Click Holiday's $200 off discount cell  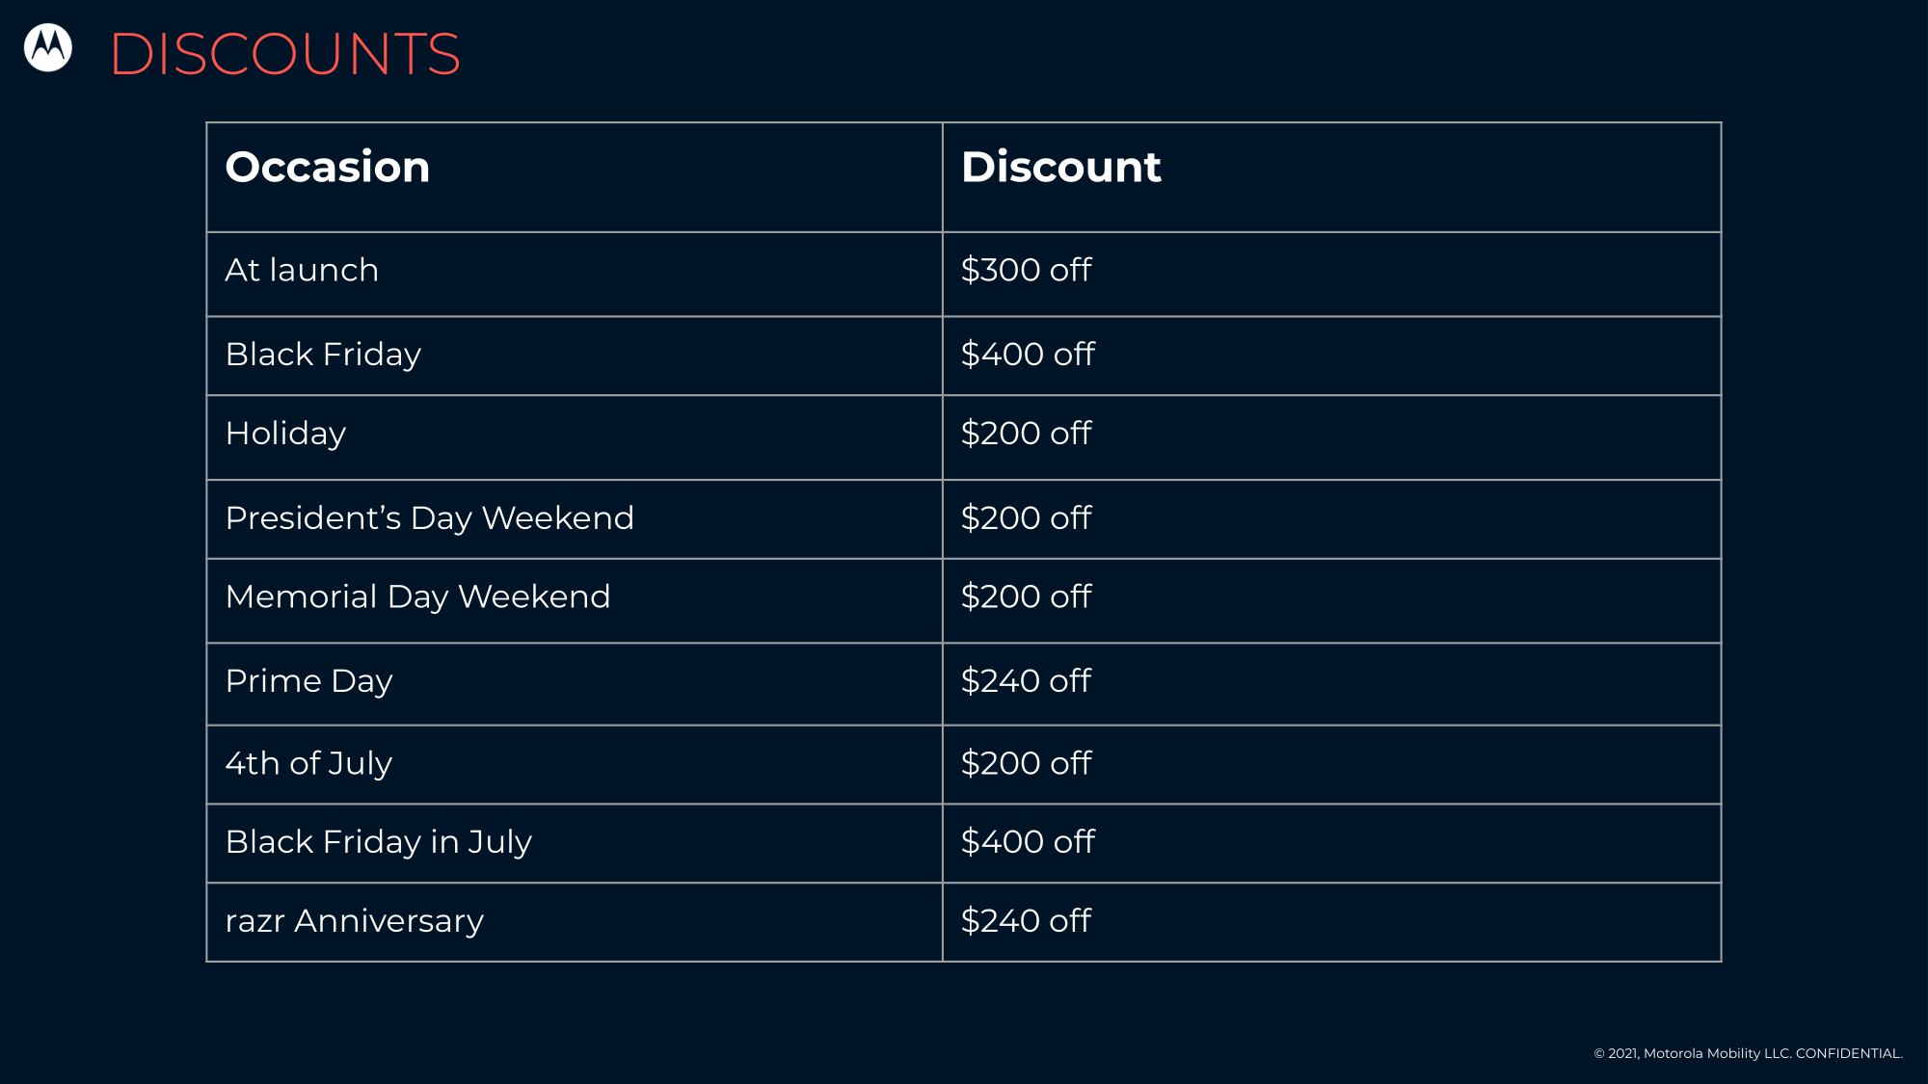click(1331, 438)
